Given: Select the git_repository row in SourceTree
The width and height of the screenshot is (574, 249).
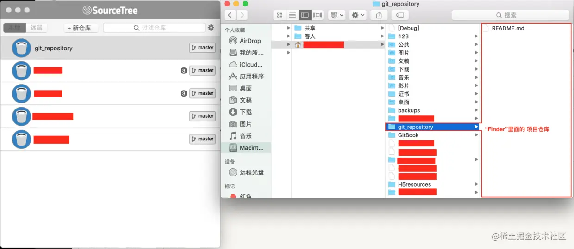Looking at the screenshot, I should (110, 48).
